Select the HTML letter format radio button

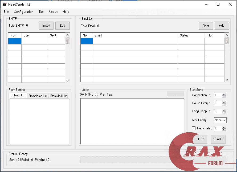click(x=82, y=95)
